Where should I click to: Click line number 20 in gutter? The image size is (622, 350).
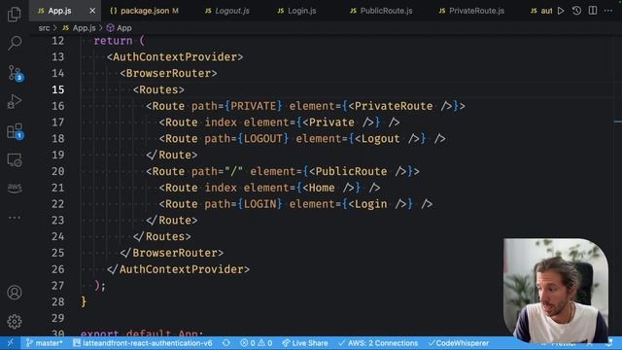coord(58,171)
